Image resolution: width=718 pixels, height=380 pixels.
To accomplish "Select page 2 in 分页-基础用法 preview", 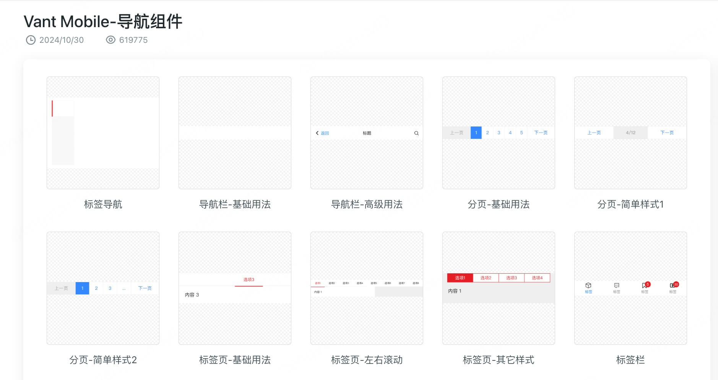I will point(487,133).
